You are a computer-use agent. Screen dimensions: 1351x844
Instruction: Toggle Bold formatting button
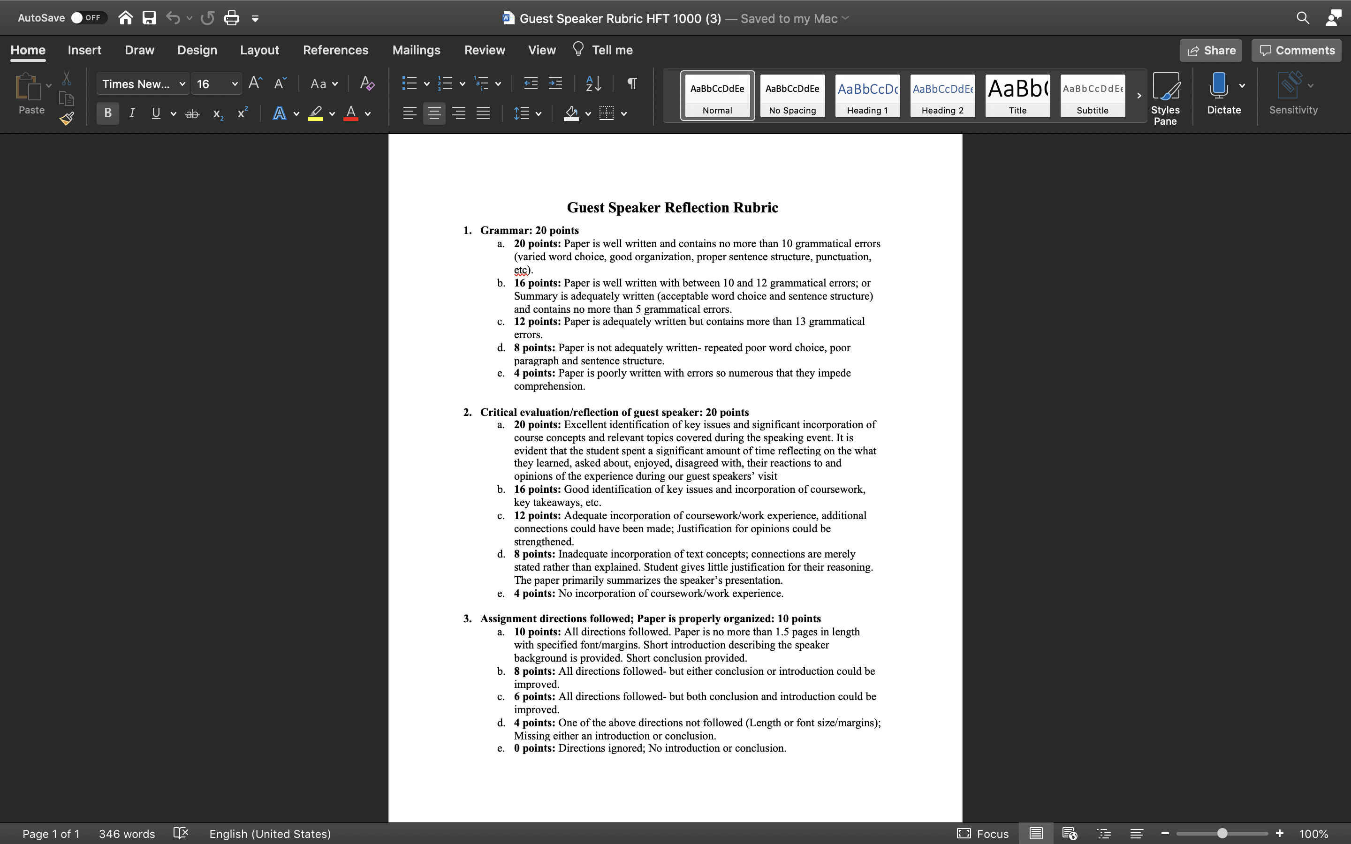pos(108,113)
